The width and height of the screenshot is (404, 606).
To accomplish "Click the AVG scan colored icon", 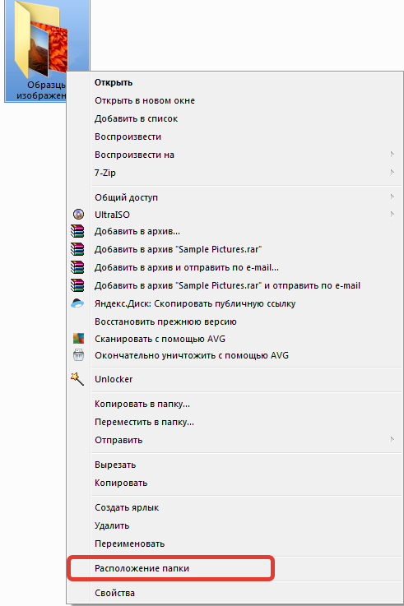I will [78, 339].
